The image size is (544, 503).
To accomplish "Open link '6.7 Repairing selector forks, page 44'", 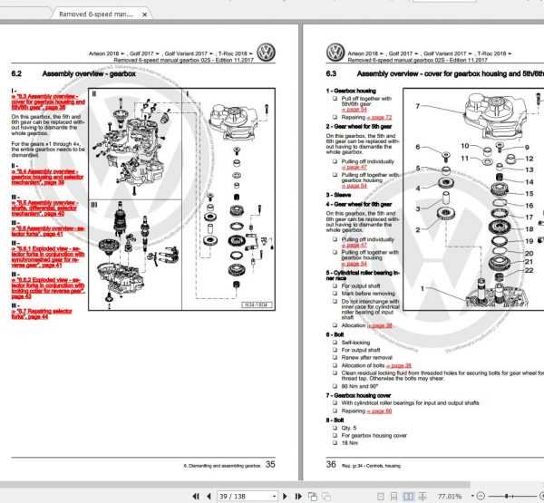I will tap(42, 314).
